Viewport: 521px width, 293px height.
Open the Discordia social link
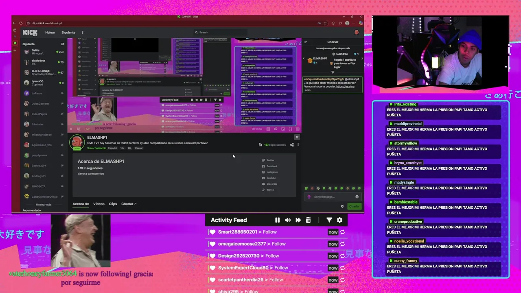pos(269,184)
